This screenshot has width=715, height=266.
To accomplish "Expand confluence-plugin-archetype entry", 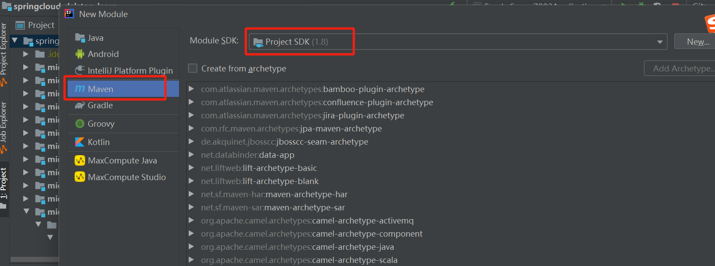I will tap(191, 102).
